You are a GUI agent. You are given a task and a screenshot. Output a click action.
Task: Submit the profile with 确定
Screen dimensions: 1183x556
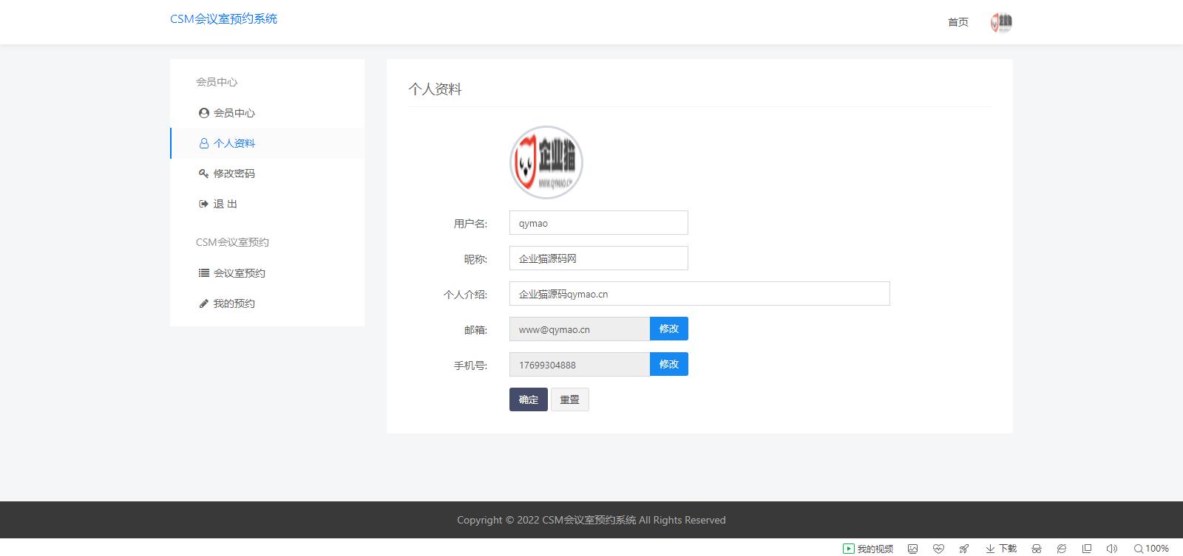tap(529, 399)
